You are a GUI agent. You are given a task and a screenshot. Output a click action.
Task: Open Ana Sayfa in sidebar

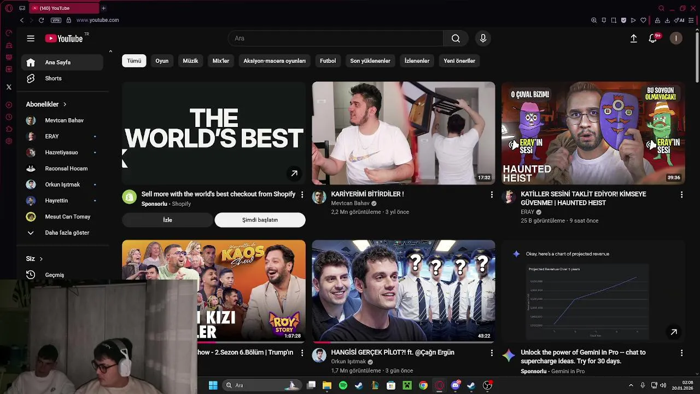coord(62,62)
